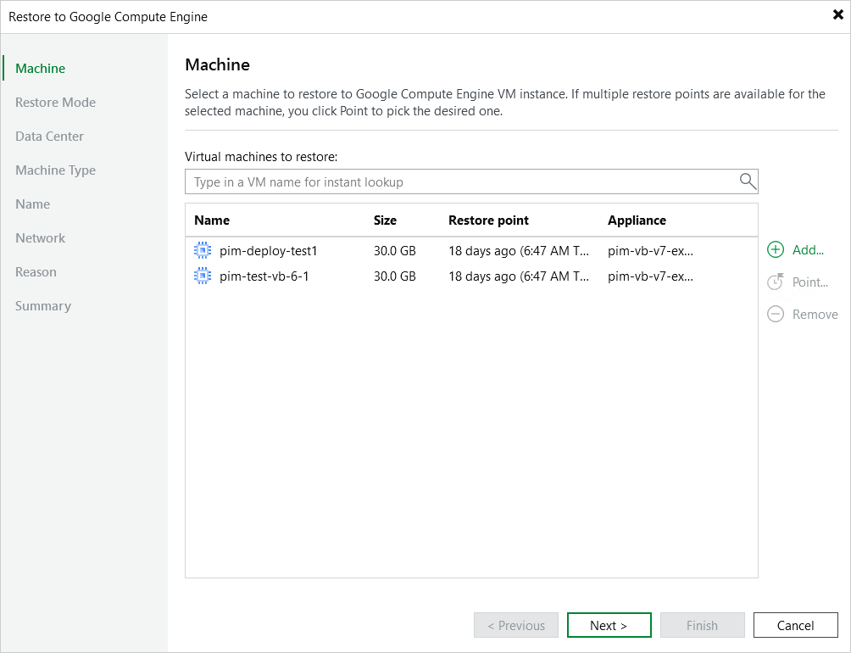Sort by the Name column header

click(x=212, y=220)
